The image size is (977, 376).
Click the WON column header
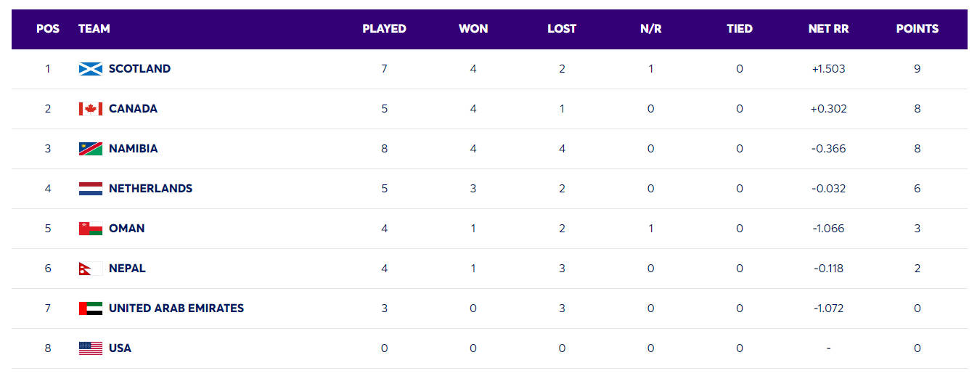point(473,29)
